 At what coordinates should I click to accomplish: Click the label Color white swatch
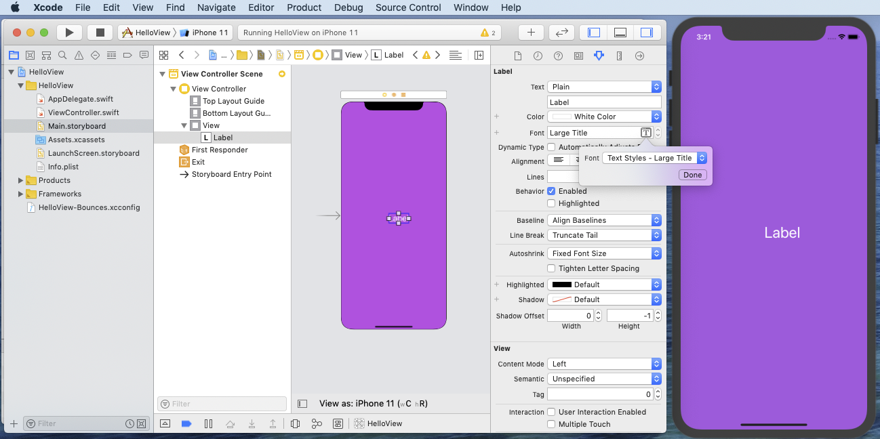click(562, 117)
